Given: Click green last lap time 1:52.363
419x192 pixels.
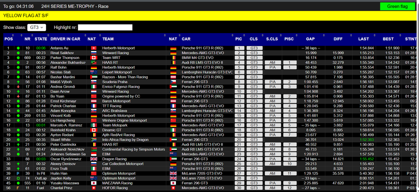Looking at the screenshot, I should (367, 139).
